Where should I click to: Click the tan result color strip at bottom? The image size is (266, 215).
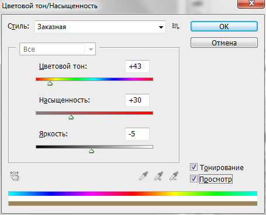(x=133, y=203)
